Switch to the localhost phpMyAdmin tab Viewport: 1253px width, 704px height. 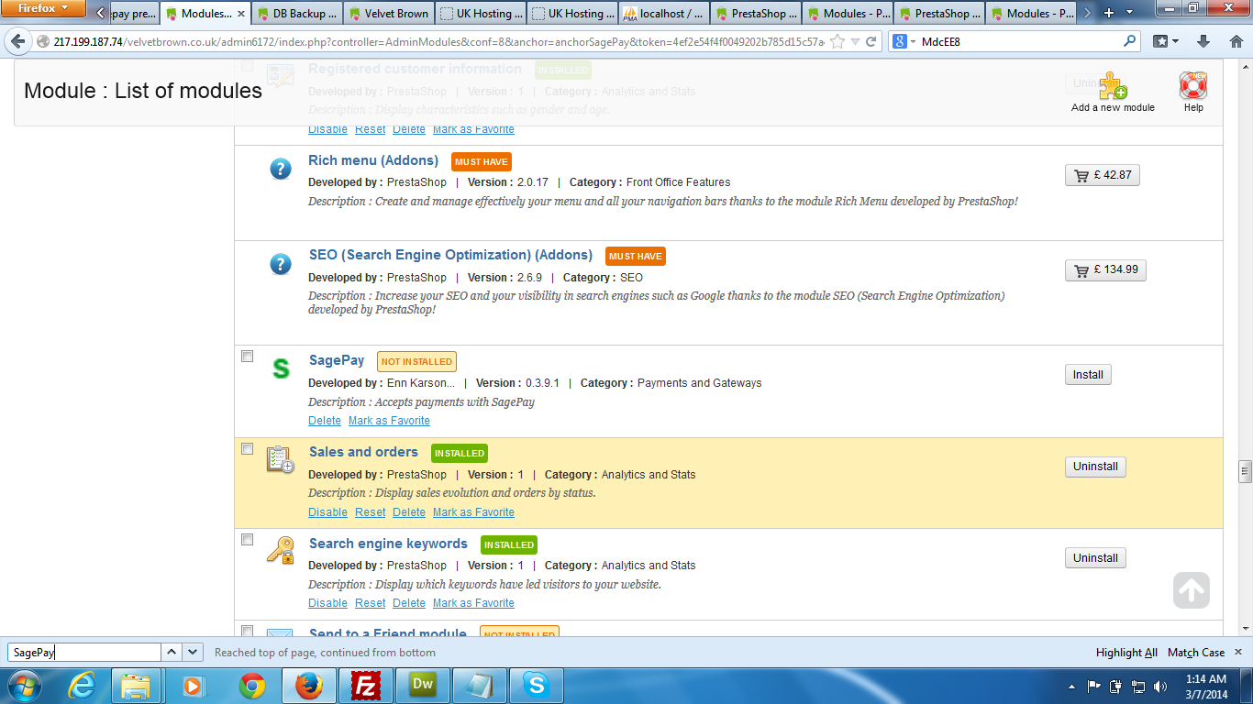pos(664,14)
